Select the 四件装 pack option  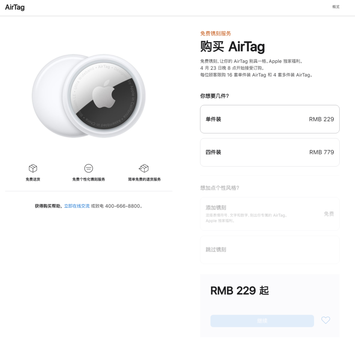(x=269, y=152)
